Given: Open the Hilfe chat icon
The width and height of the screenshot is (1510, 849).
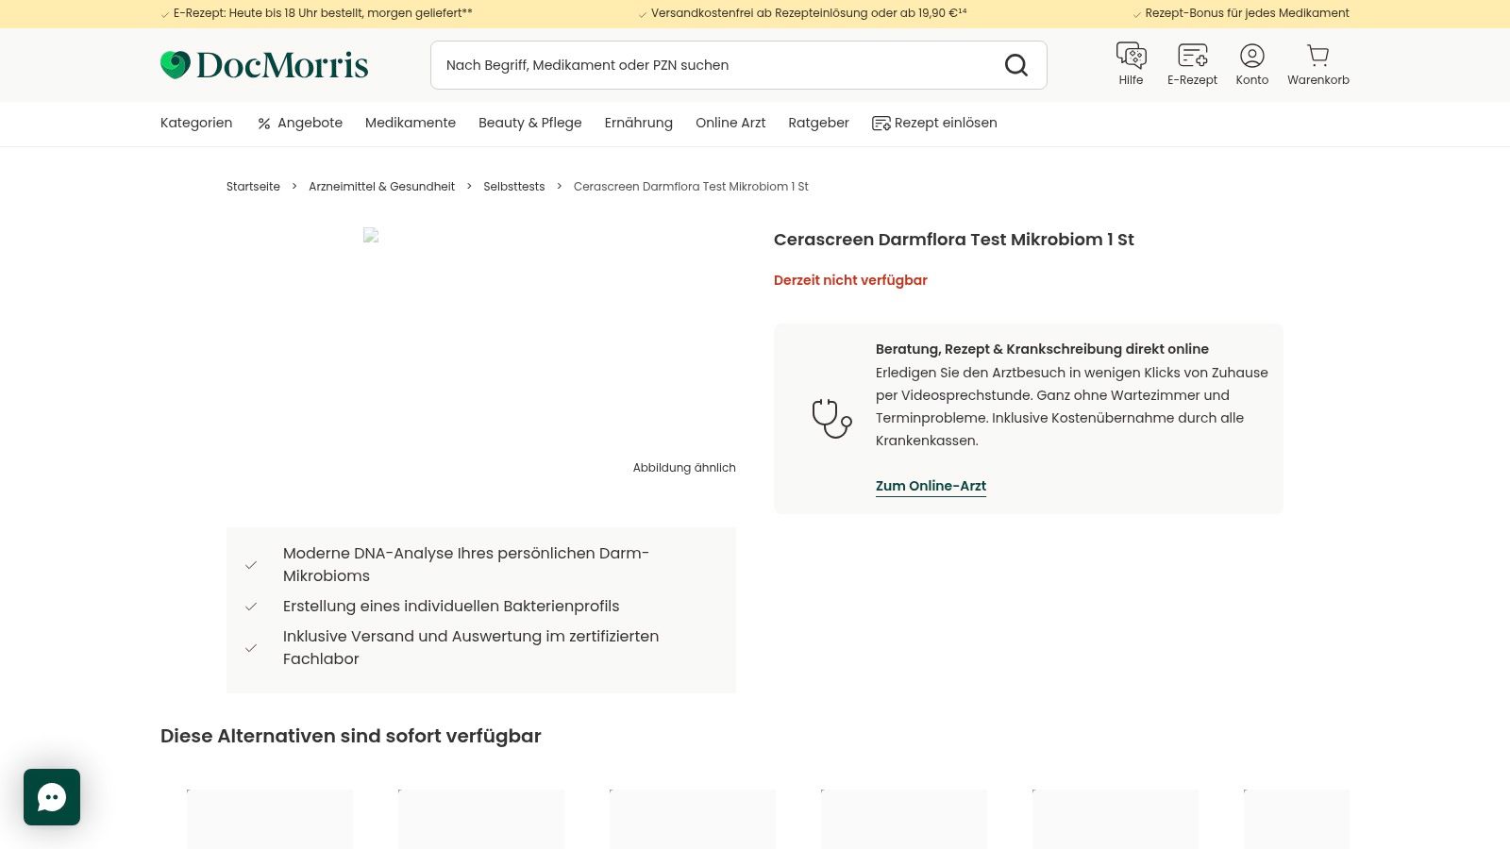Looking at the screenshot, I should 1131,57.
